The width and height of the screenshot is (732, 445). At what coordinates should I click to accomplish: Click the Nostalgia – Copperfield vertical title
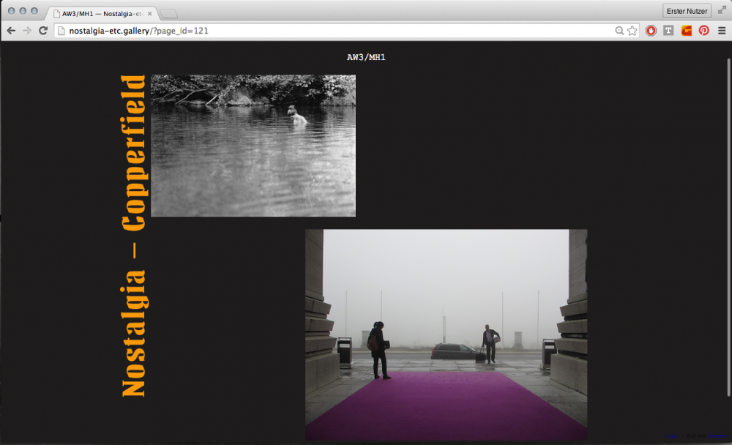tap(133, 236)
